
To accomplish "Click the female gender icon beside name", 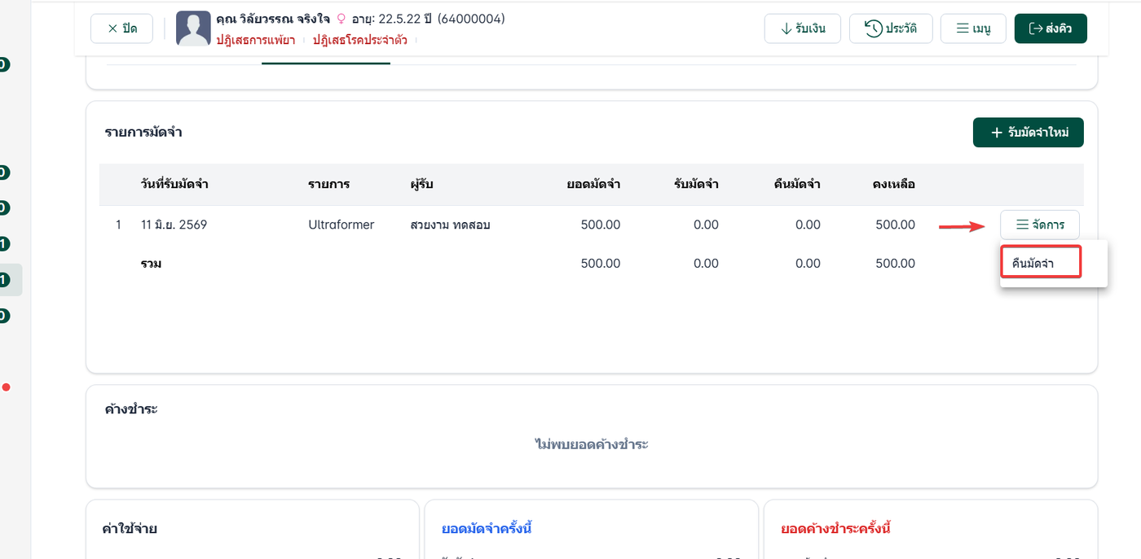I will pos(341,18).
